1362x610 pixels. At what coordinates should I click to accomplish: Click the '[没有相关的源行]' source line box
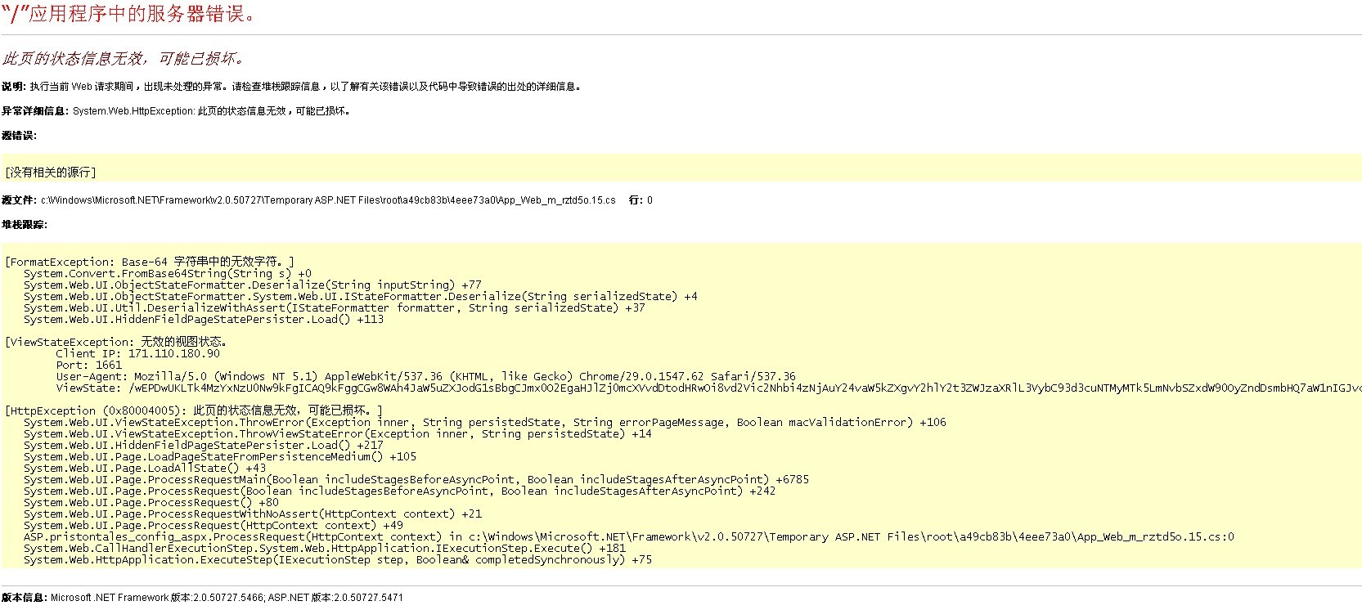pyautogui.click(x=51, y=173)
